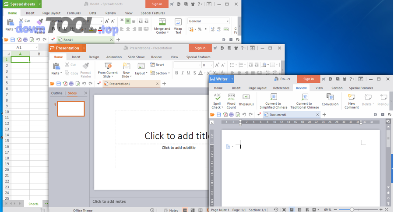Open the Conversion tool in Writer
The height and width of the screenshot is (212, 394).
pos(330,100)
